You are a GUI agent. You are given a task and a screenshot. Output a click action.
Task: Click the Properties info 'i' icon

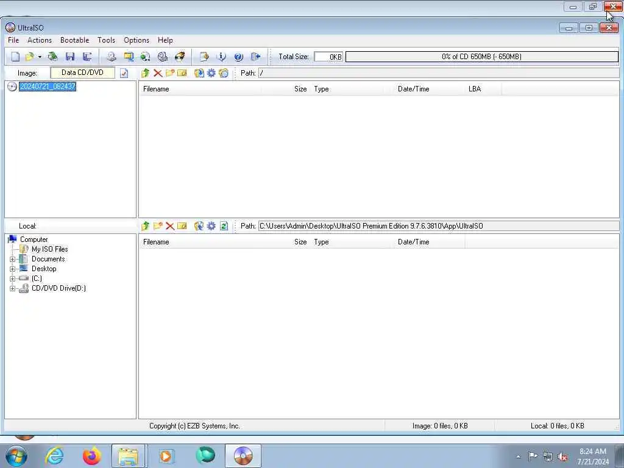[221, 57]
